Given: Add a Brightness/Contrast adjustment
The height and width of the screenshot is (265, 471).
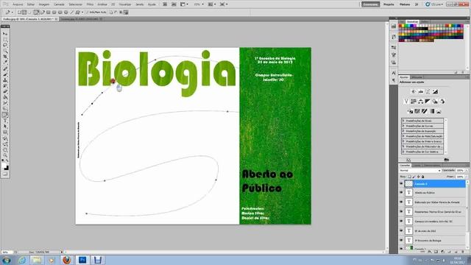Looking at the screenshot, I should point(414,91).
